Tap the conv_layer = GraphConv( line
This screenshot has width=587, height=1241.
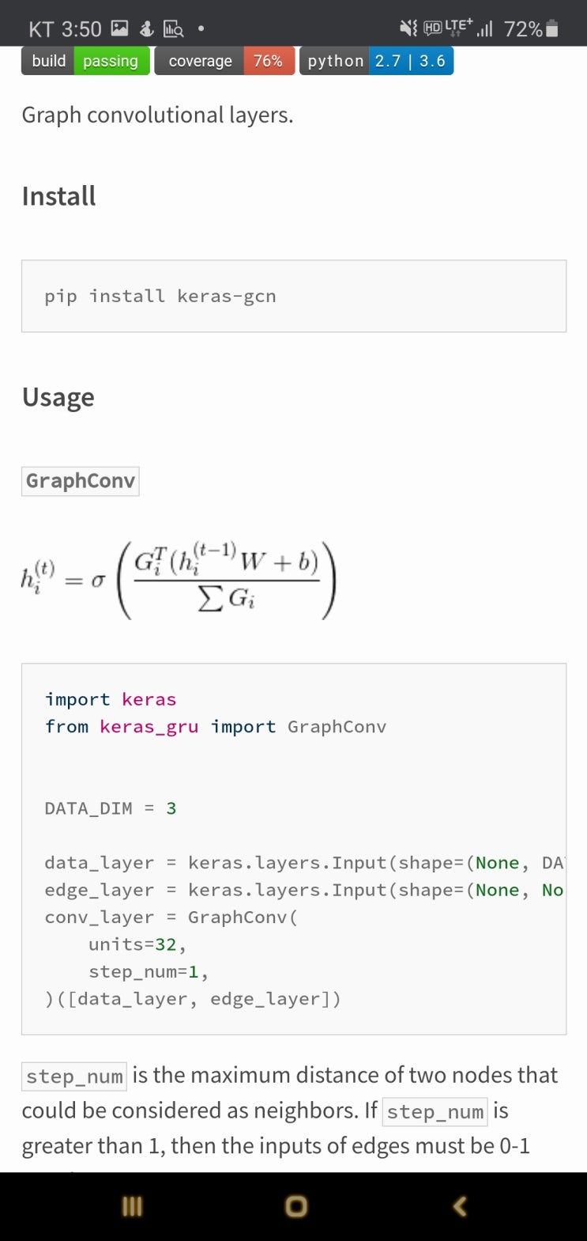pos(171,918)
